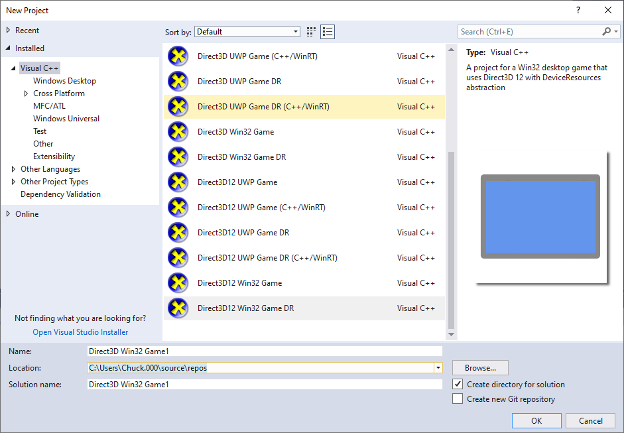The height and width of the screenshot is (433, 624).
Task: Select Dependency Validation item
Action: pos(60,194)
